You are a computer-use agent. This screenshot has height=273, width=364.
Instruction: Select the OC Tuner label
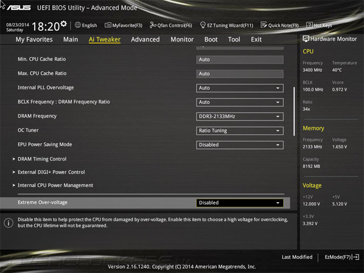(28, 130)
